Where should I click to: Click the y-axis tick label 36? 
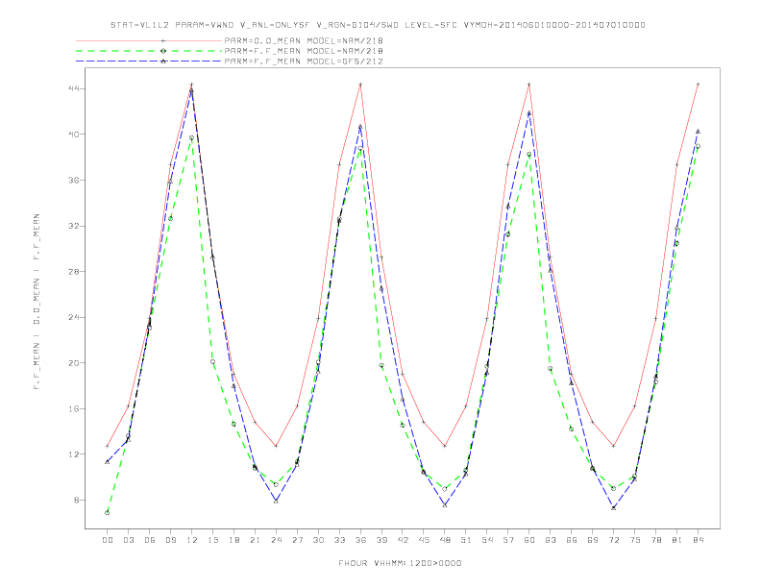tap(74, 180)
